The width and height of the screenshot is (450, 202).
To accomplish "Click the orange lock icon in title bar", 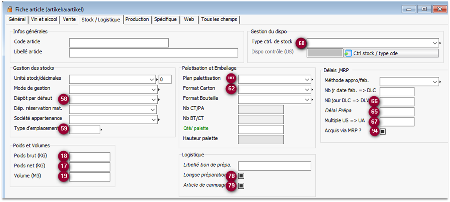I will pos(10,9).
